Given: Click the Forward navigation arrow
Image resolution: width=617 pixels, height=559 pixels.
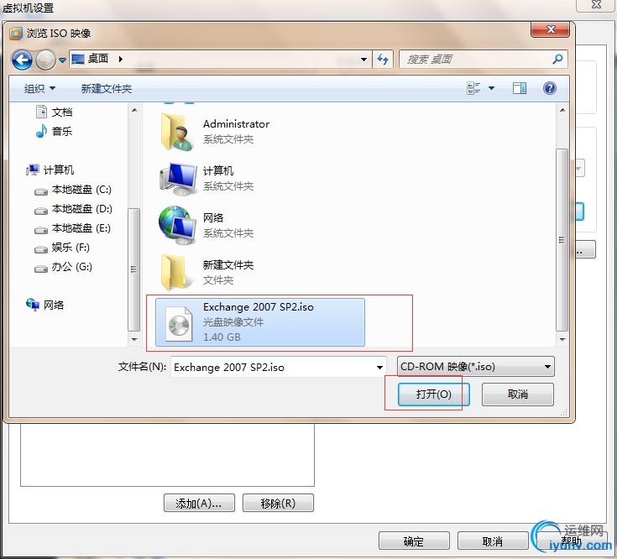Looking at the screenshot, I should [x=45, y=60].
